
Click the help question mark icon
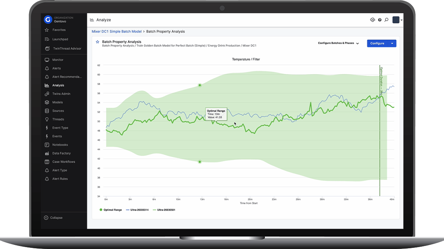click(x=380, y=20)
